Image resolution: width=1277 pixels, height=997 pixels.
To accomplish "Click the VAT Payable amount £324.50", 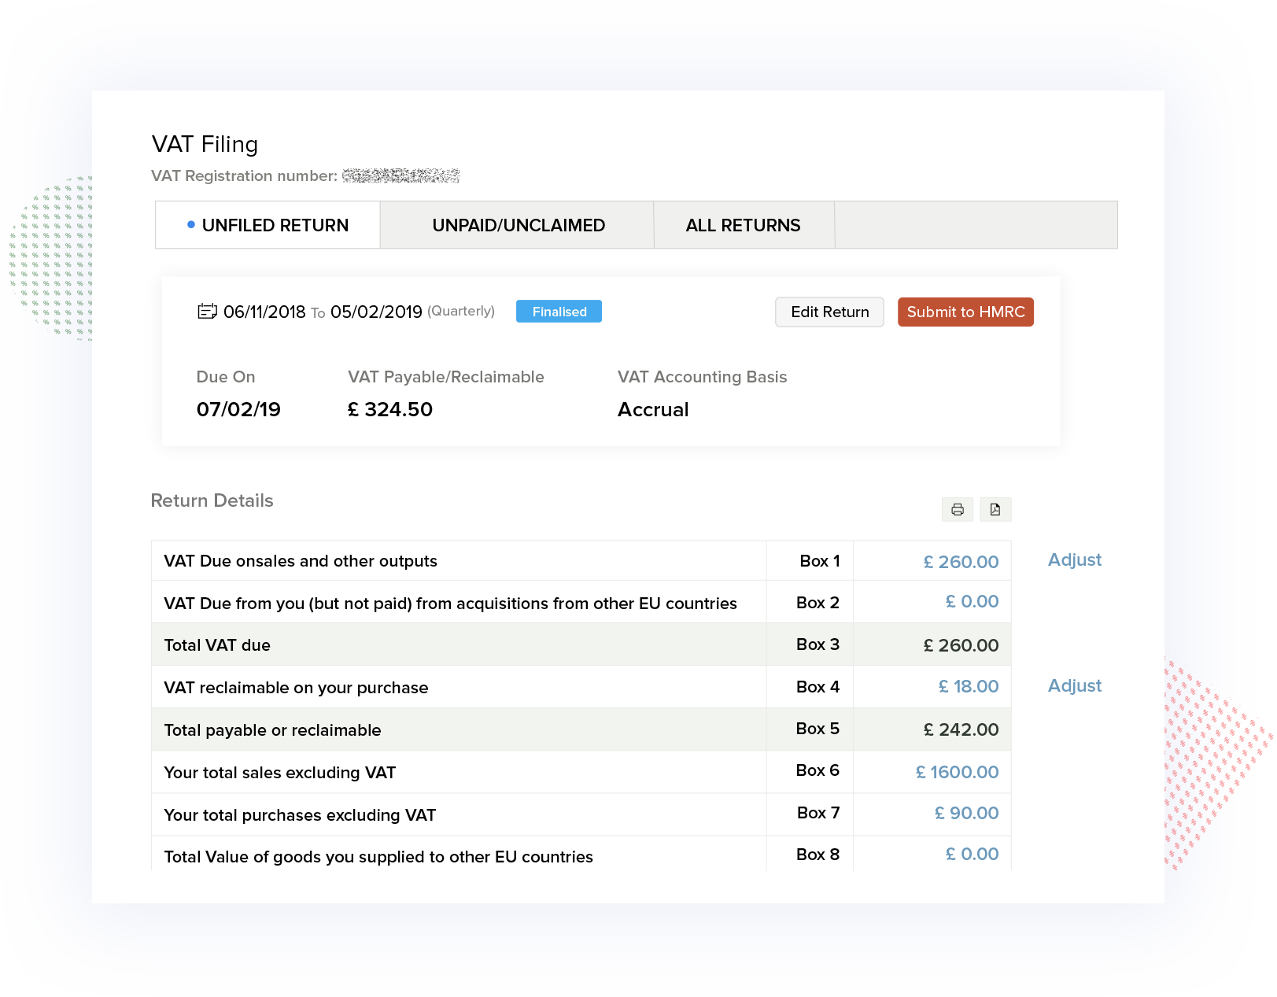I will (x=389, y=409).
